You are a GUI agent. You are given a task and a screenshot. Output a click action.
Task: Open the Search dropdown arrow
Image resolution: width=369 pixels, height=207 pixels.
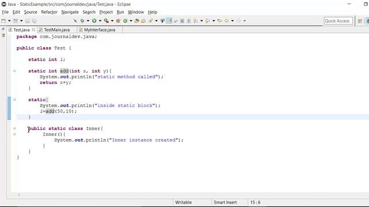click(156, 21)
